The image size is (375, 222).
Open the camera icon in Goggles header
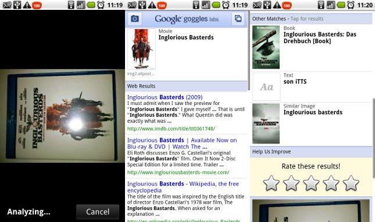pyautogui.click(x=135, y=19)
